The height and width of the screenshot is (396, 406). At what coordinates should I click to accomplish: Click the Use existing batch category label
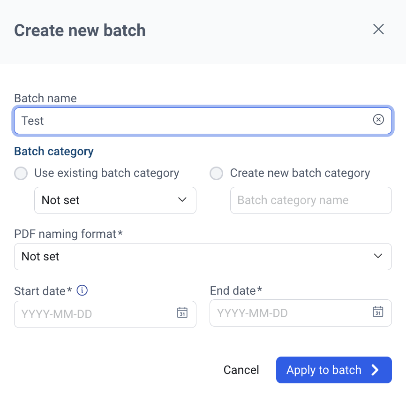pyautogui.click(x=106, y=173)
